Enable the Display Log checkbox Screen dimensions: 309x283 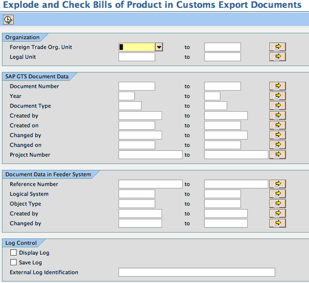[13, 253]
